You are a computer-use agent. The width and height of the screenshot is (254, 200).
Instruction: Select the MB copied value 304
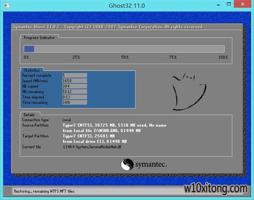75,86
